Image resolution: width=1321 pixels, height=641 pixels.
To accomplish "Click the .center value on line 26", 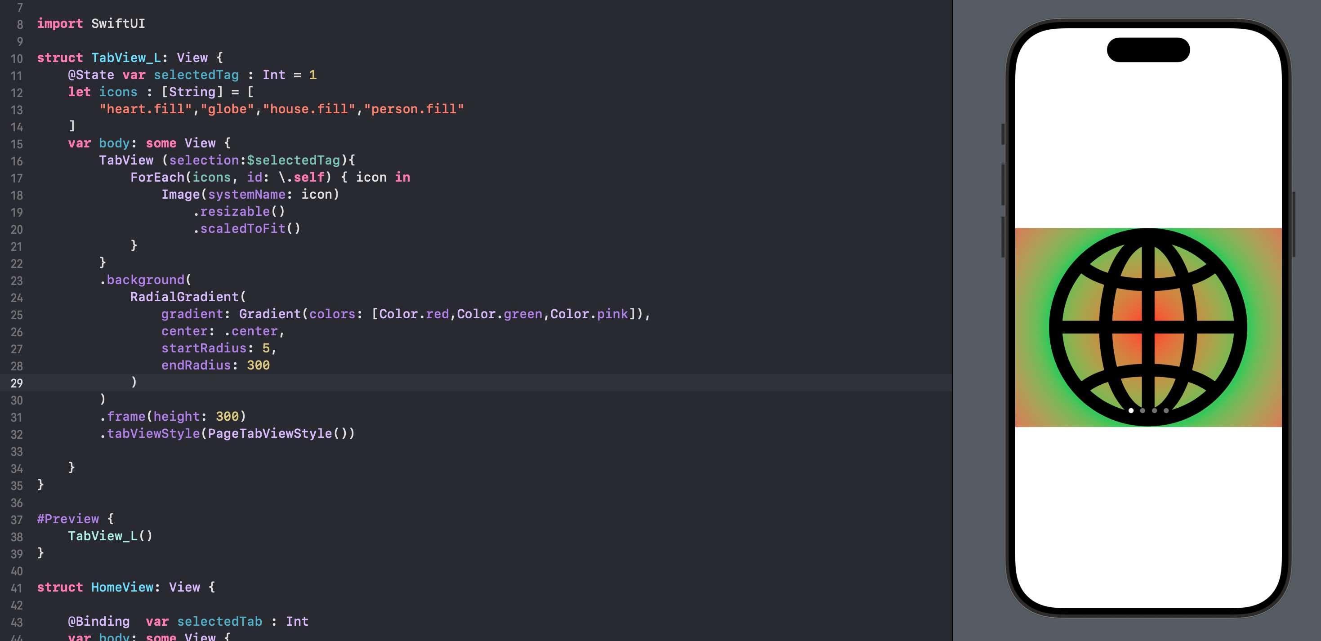I will (x=251, y=331).
